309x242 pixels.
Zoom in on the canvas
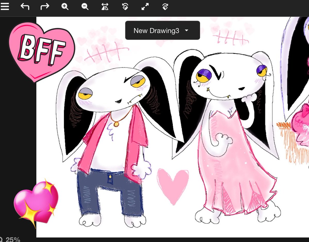click(x=65, y=7)
